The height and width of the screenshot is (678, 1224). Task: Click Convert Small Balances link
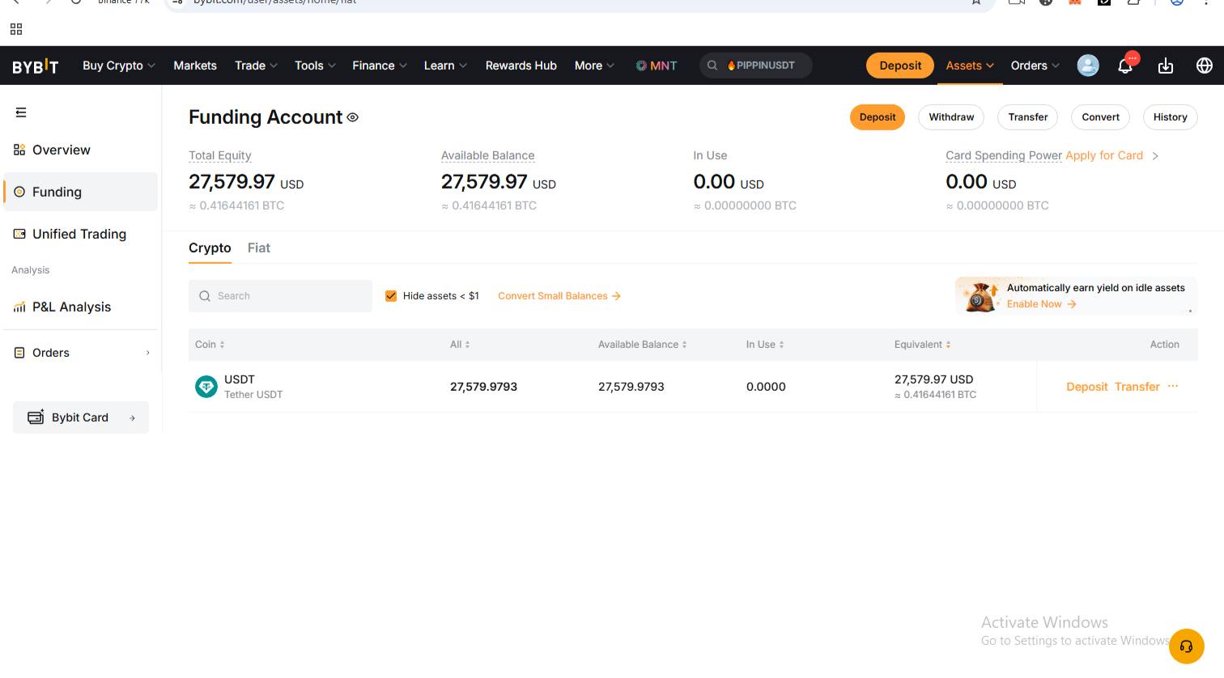point(559,296)
